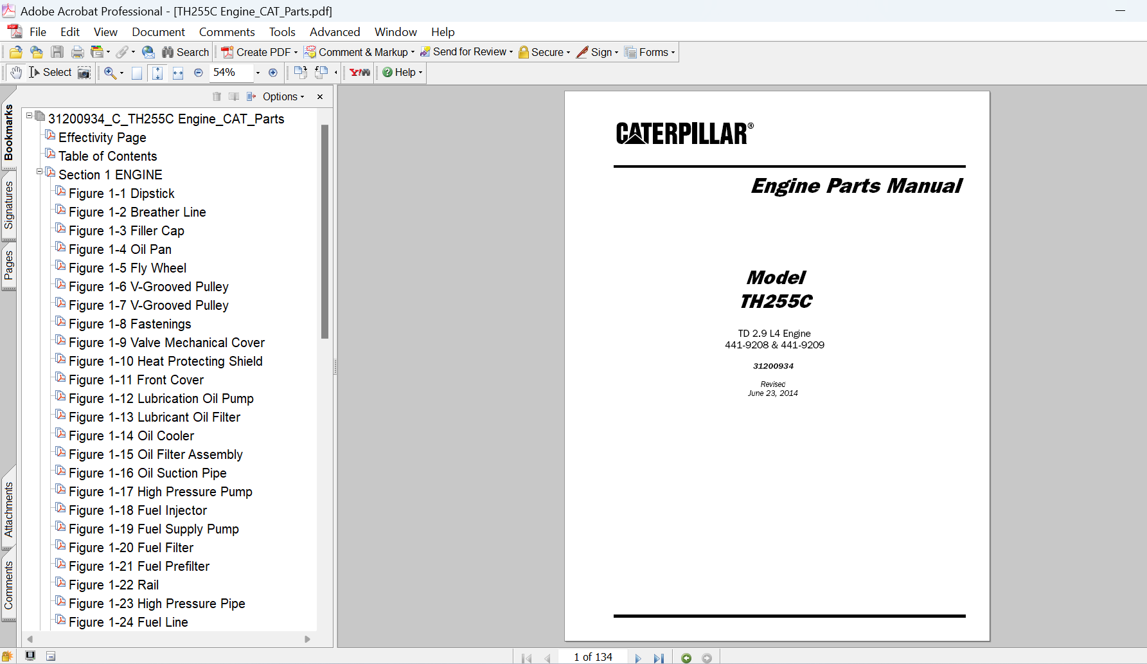Click the zoom percentage input field
The height and width of the screenshot is (664, 1147).
tap(231, 73)
